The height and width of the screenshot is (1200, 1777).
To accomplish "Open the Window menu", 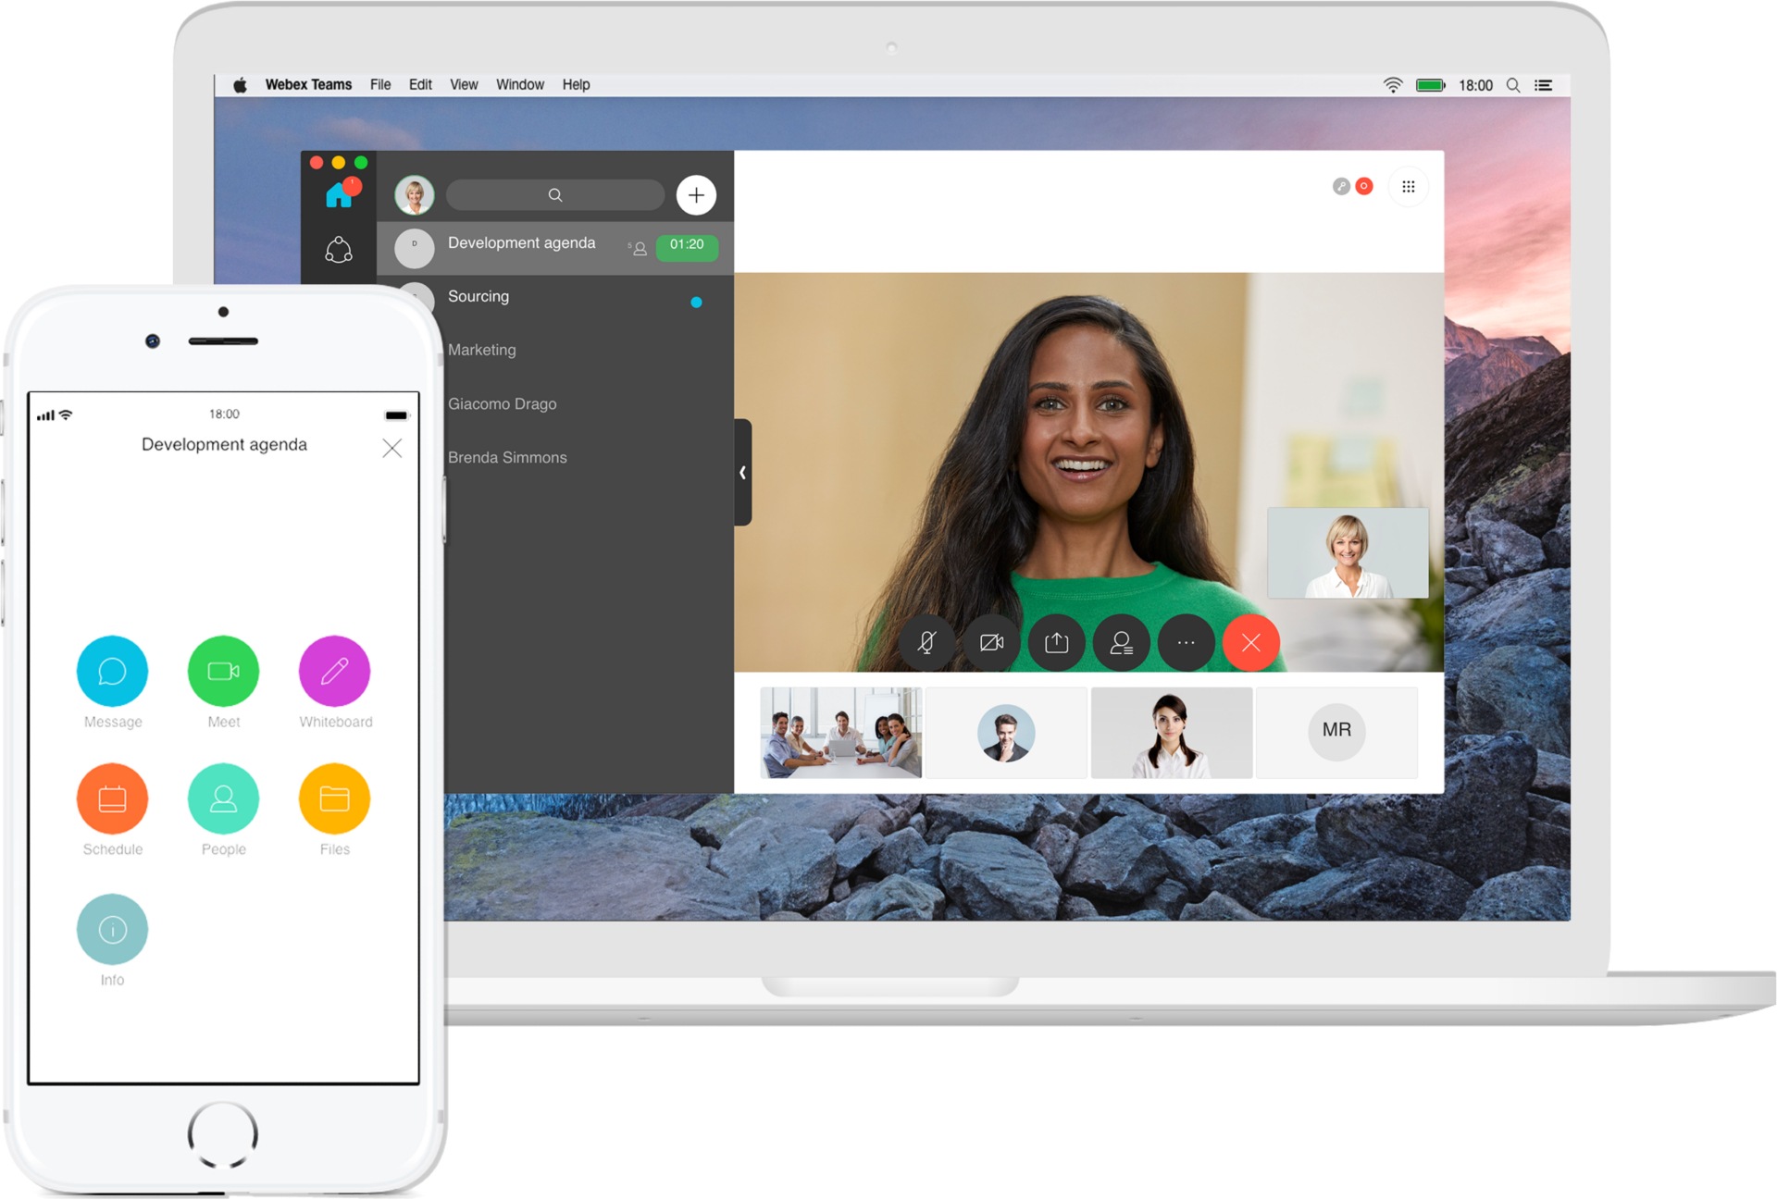I will tap(519, 85).
